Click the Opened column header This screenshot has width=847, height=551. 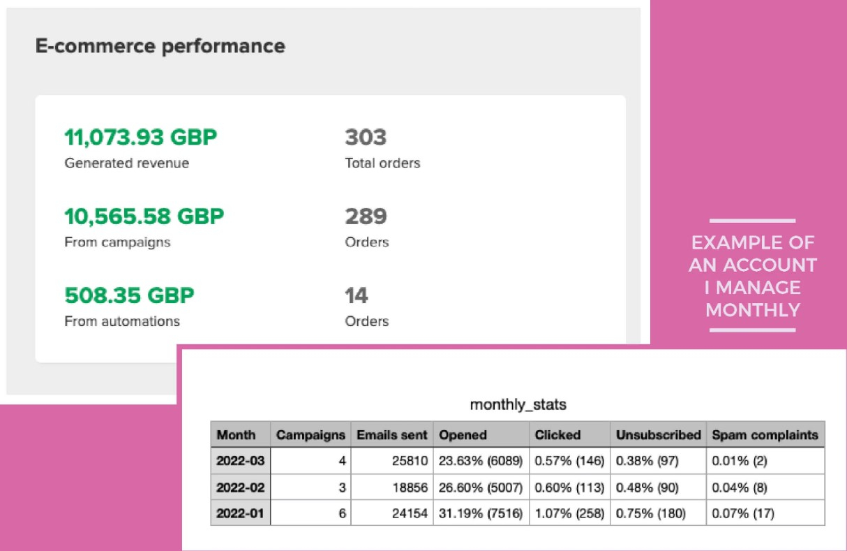tap(463, 434)
